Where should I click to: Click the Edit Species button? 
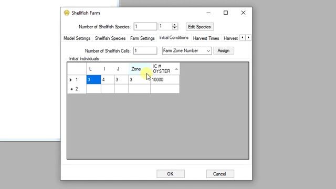click(x=199, y=27)
